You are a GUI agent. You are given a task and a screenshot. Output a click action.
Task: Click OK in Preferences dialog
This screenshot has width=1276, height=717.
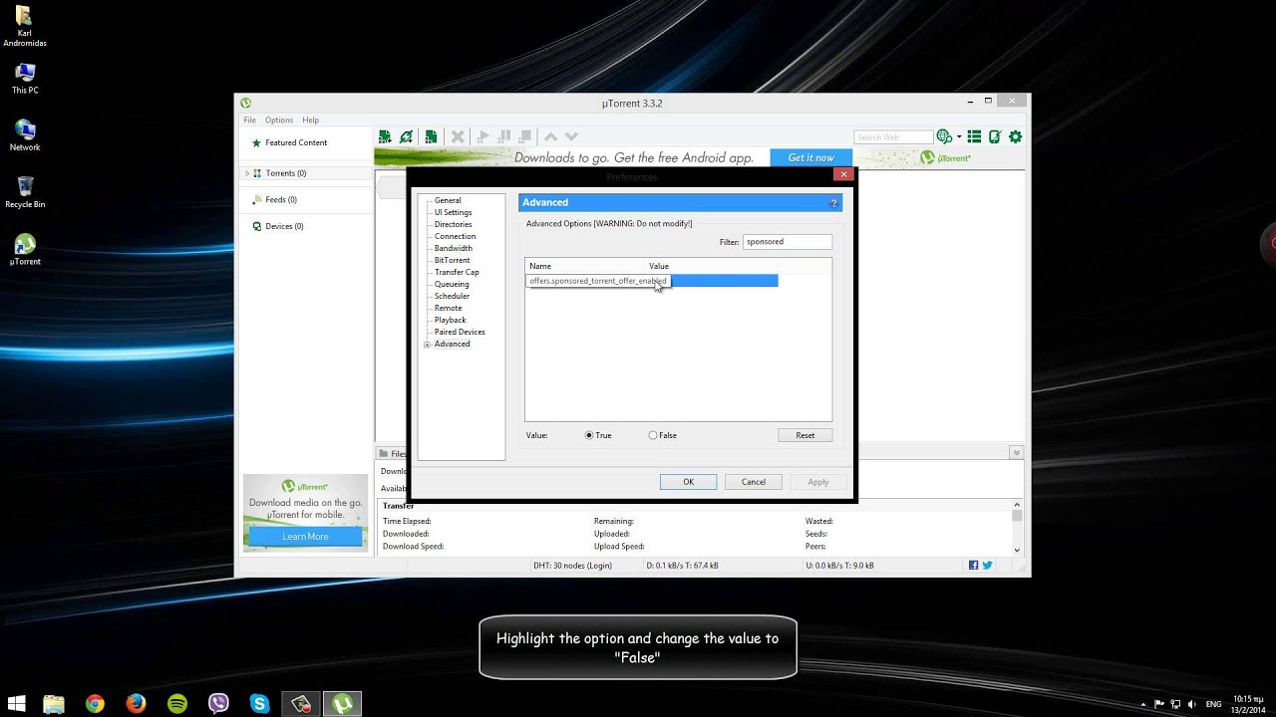pos(688,482)
